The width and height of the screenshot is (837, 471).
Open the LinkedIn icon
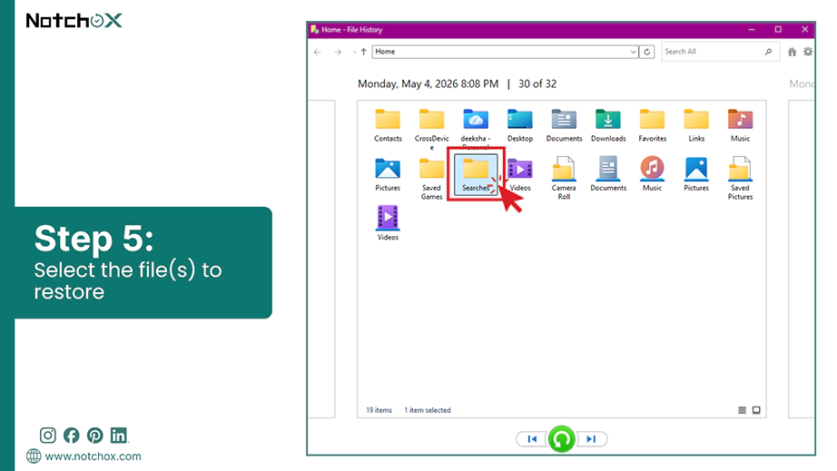click(119, 436)
